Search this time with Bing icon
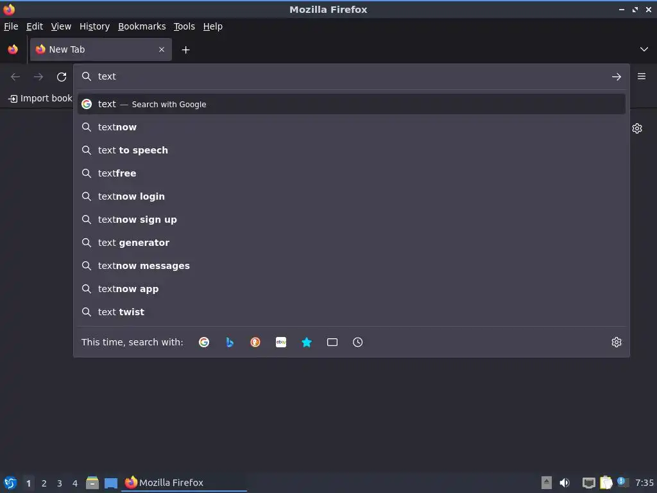Viewport: 657px width, 493px height. click(230, 342)
